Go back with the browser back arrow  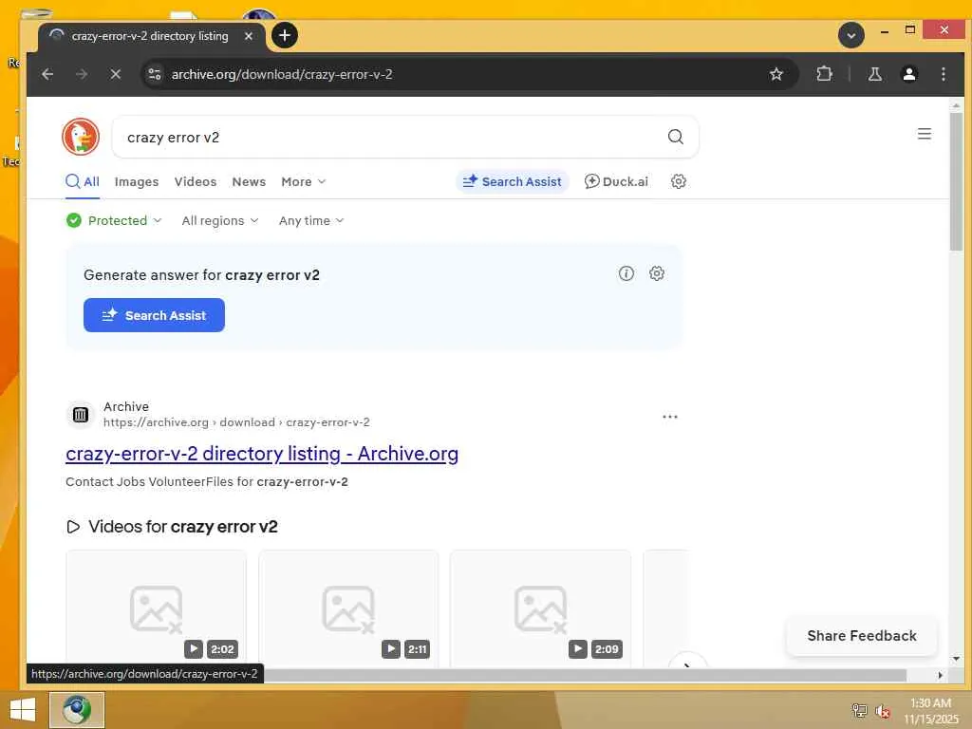click(47, 74)
